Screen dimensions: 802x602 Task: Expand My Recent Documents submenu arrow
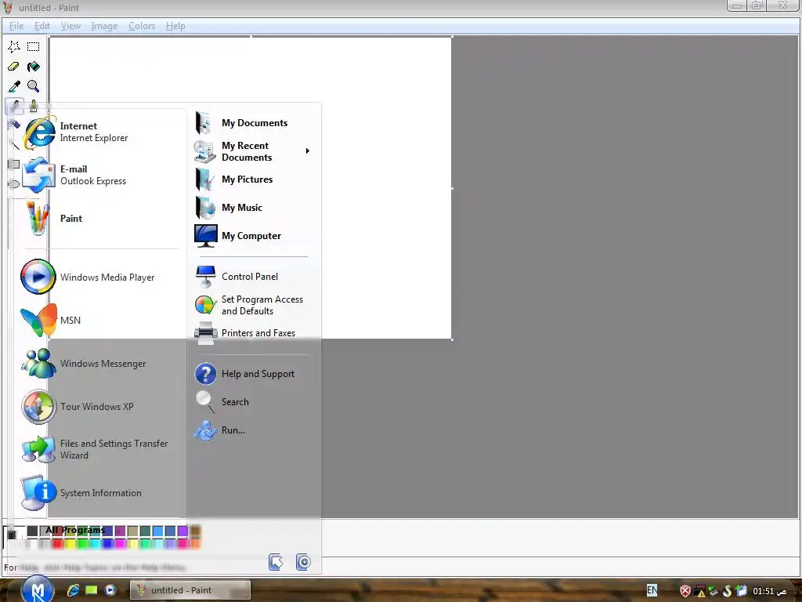coord(307,151)
